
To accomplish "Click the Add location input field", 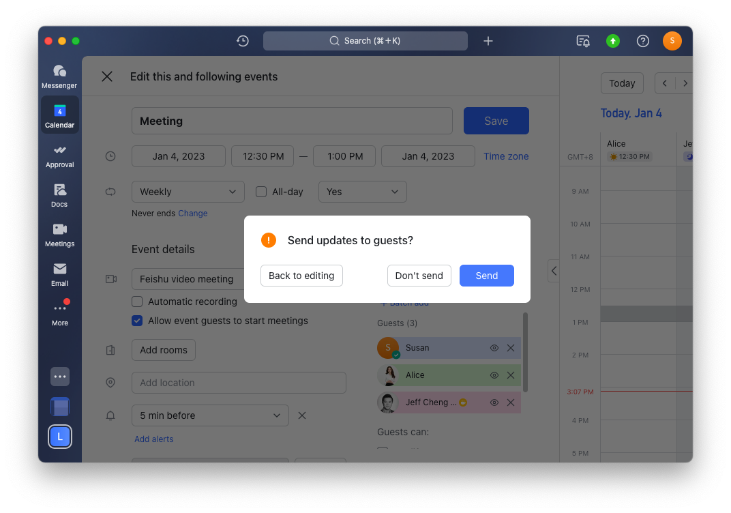I will tap(239, 383).
